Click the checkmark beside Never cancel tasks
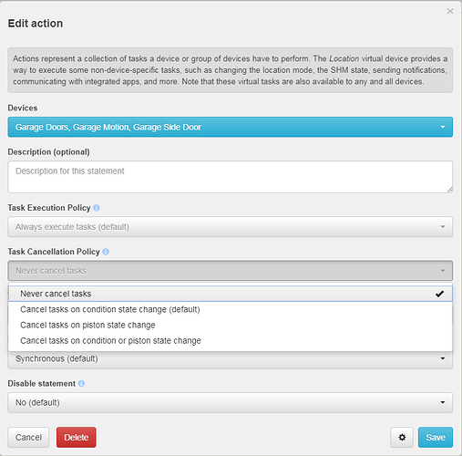 click(x=439, y=294)
